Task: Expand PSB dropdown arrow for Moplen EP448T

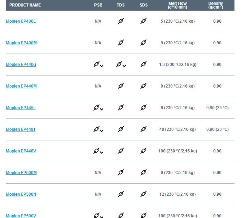Action: (x=102, y=131)
